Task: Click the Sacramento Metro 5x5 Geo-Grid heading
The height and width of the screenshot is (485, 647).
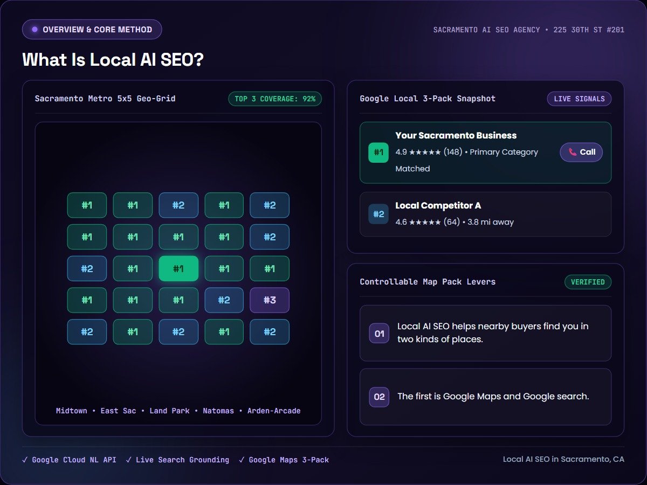Action: click(105, 99)
